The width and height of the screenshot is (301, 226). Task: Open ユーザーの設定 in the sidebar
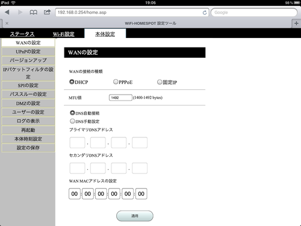pos(28,112)
